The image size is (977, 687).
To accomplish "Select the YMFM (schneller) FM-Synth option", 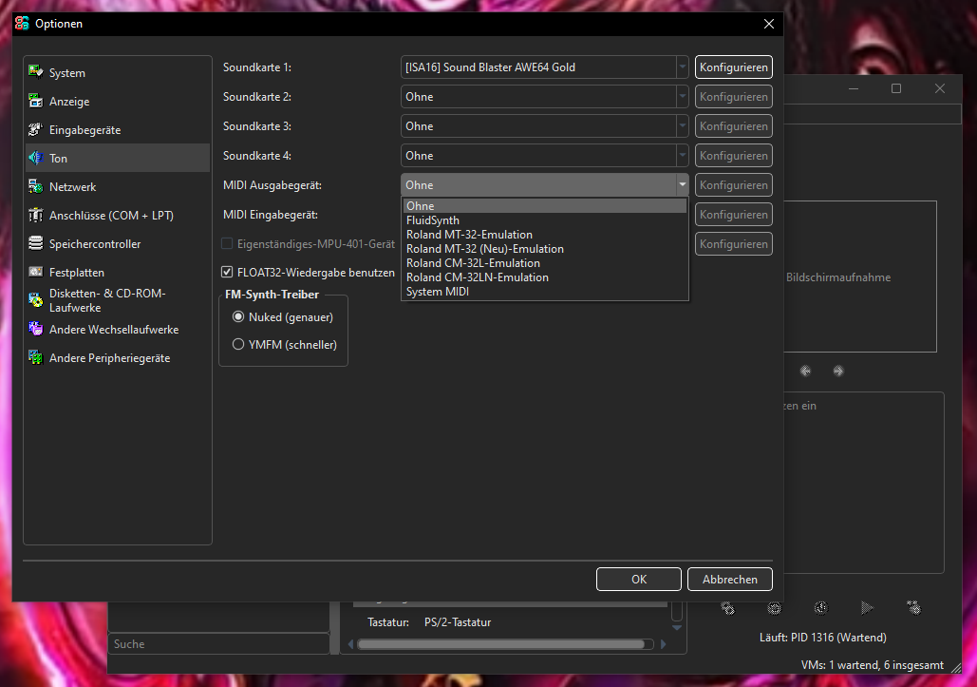I will click(x=238, y=344).
